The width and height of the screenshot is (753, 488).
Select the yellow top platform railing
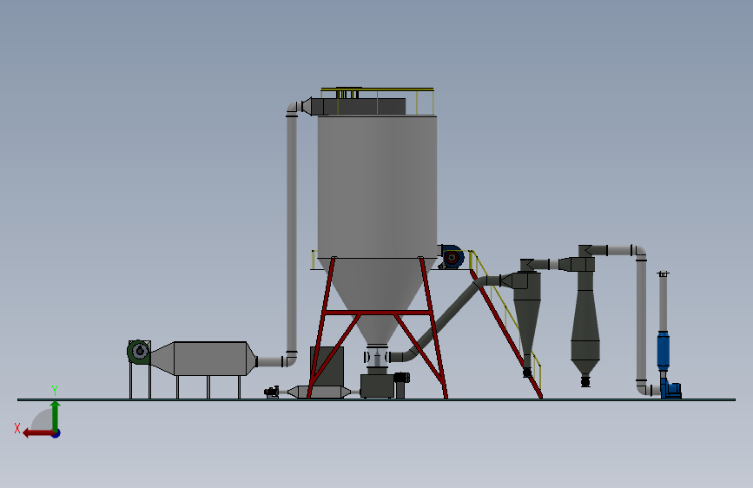pos(378,100)
